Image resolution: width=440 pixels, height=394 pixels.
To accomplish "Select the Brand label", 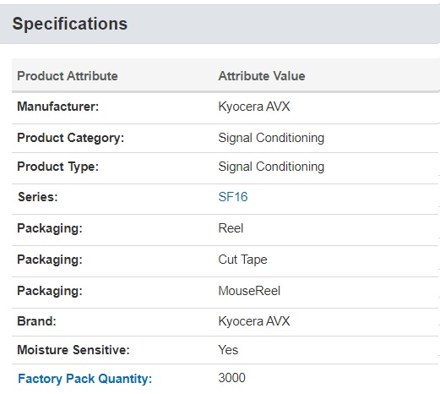I will point(36,321).
